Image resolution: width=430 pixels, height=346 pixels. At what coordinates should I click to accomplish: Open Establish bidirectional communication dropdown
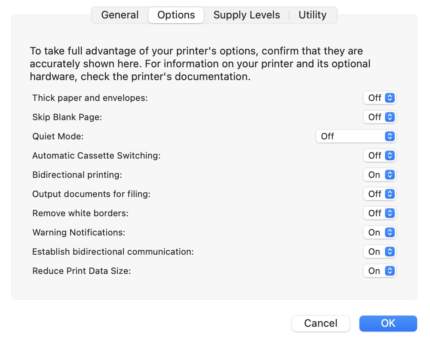pyautogui.click(x=379, y=251)
